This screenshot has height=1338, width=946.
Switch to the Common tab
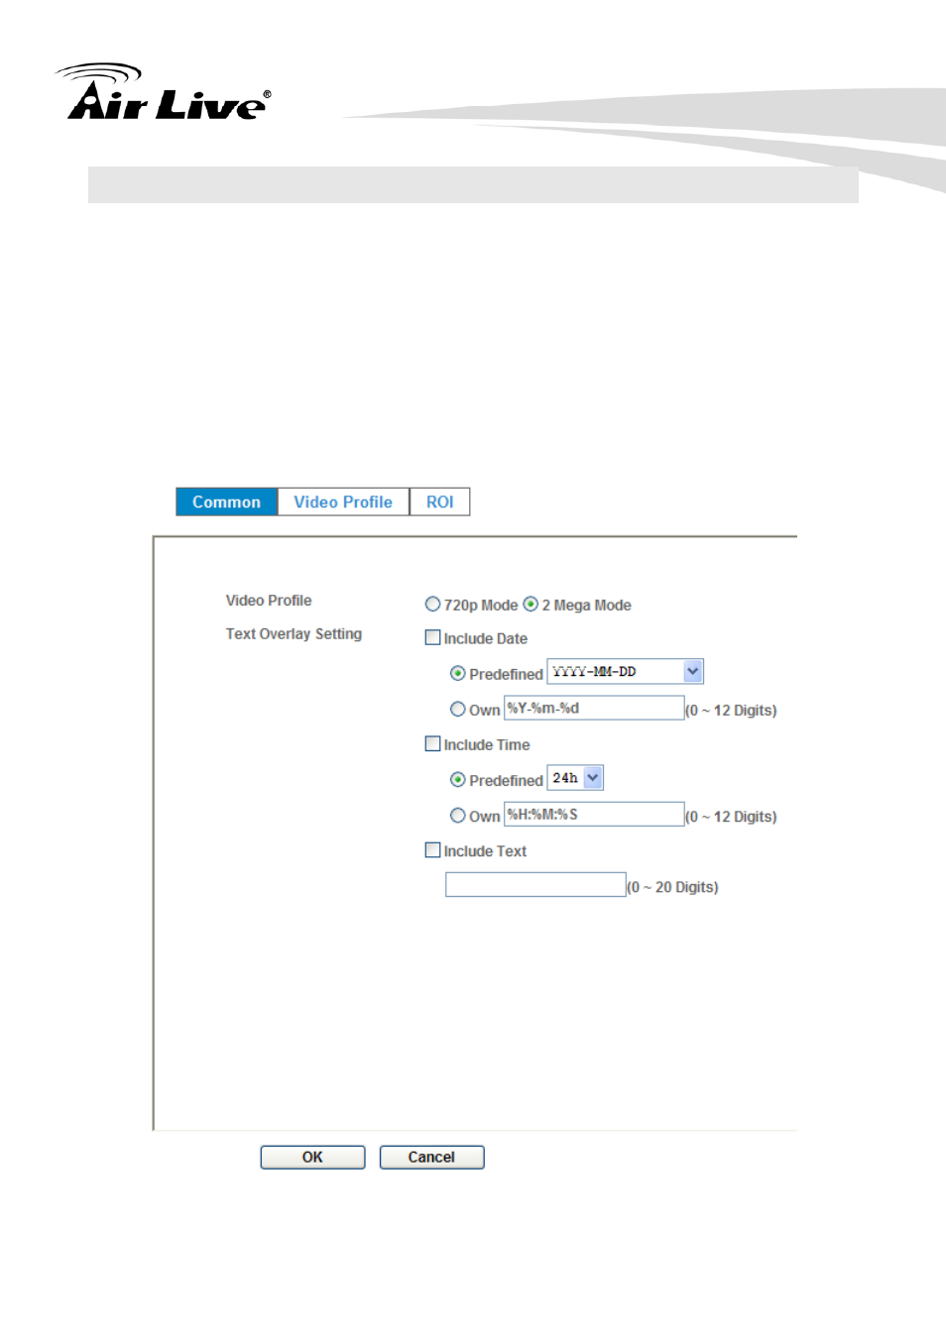tap(227, 502)
